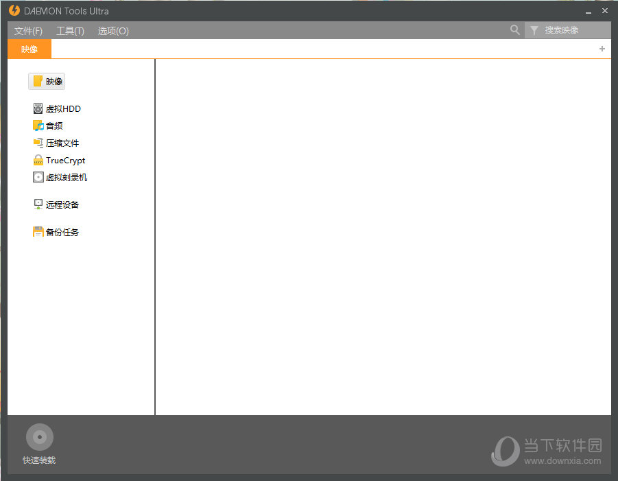Click the 快速装载 label
Screen dimensions: 618x481
[39, 460]
